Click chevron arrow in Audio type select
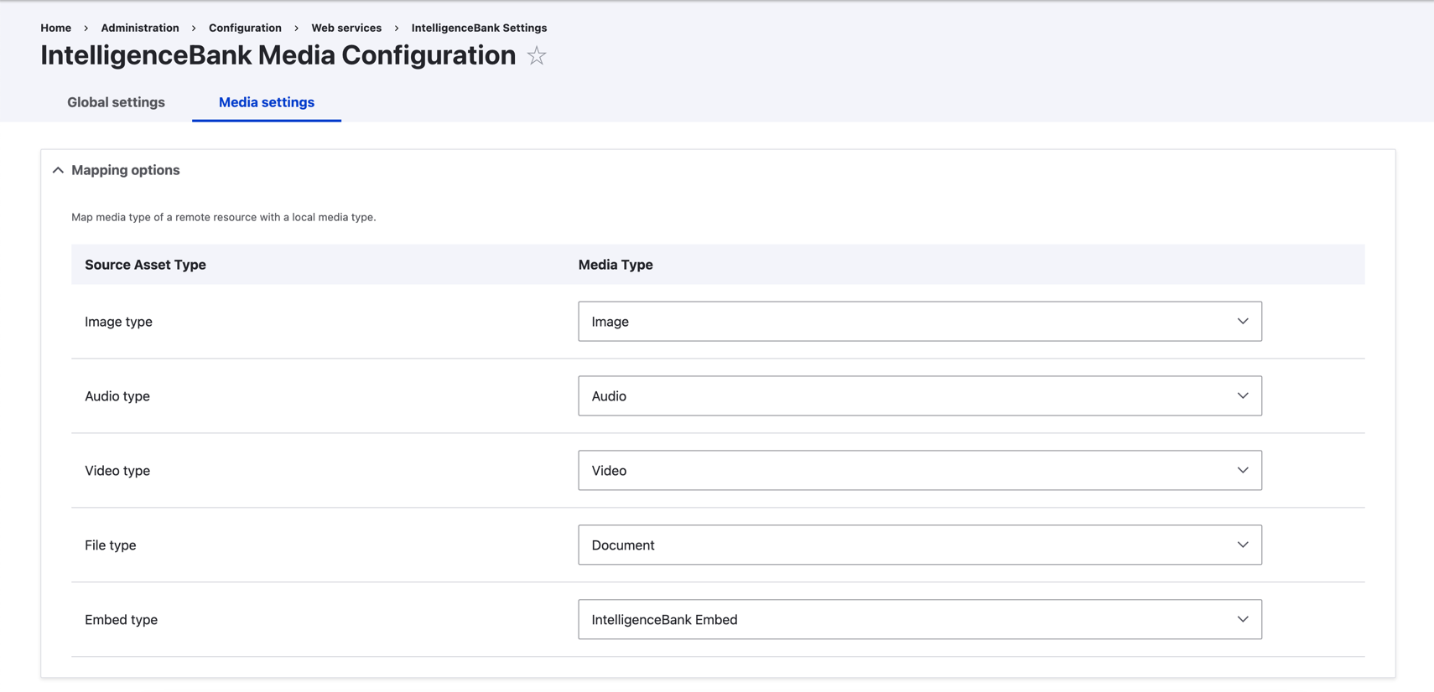Image resolution: width=1434 pixels, height=692 pixels. point(1242,396)
